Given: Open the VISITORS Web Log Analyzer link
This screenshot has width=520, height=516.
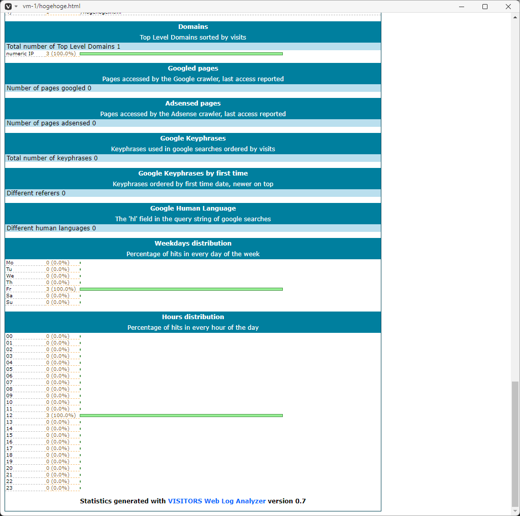Looking at the screenshot, I should pyautogui.click(x=216, y=501).
